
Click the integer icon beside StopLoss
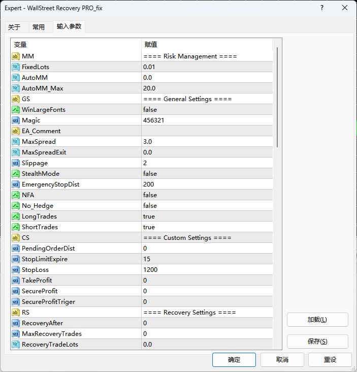coord(15,270)
